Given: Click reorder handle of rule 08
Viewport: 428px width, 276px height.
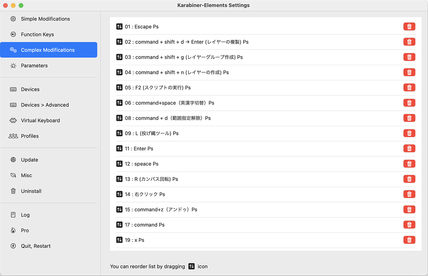Looking at the screenshot, I should (119, 118).
